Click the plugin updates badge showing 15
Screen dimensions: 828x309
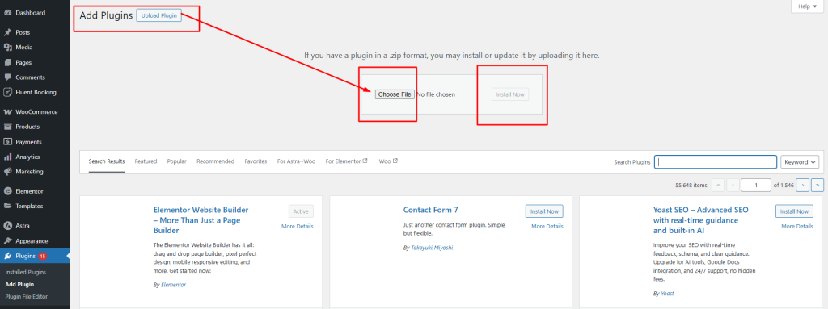coord(43,257)
